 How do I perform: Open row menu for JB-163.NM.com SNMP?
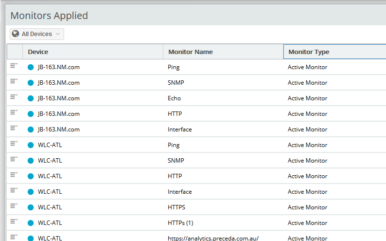pos(14,81)
